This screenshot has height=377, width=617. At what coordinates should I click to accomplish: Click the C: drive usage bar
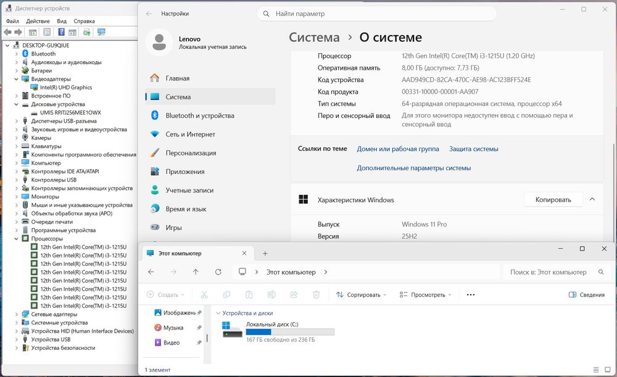tap(290, 332)
